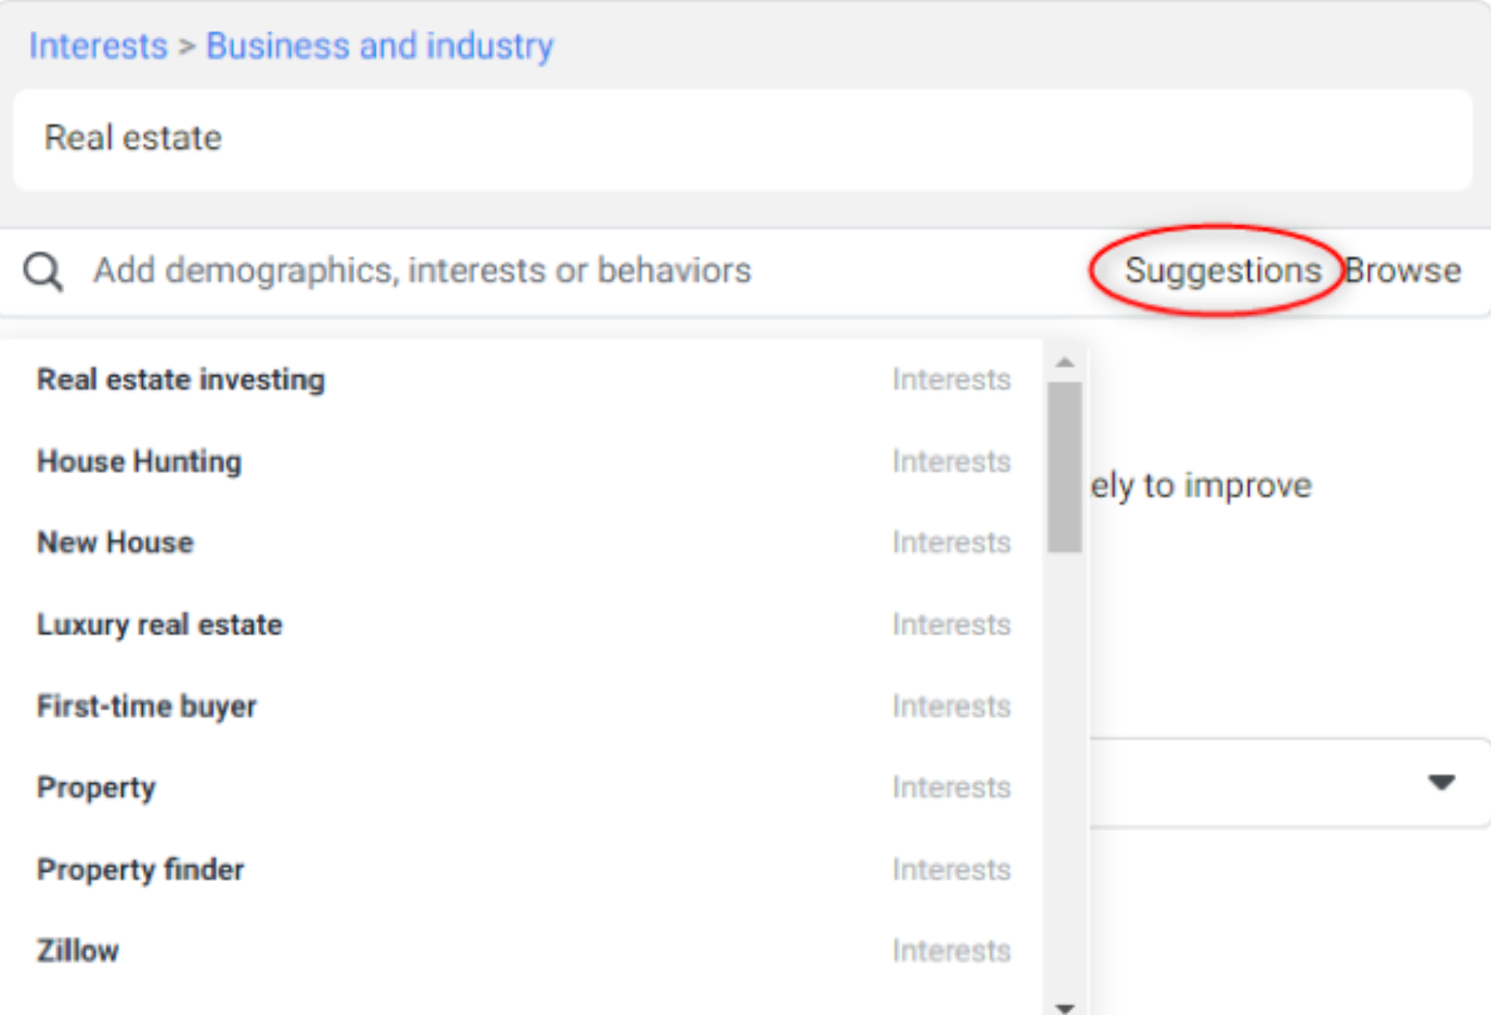1491x1015 pixels.
Task: Click Interests label beside New House
Action: [x=952, y=542]
